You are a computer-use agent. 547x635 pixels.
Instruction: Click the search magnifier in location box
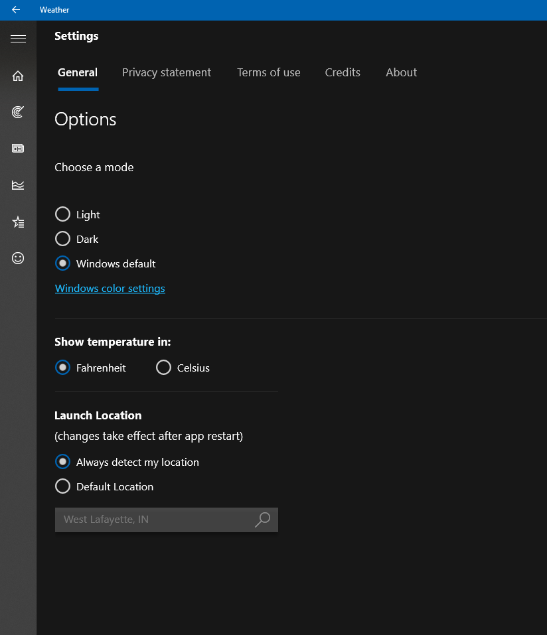[263, 520]
